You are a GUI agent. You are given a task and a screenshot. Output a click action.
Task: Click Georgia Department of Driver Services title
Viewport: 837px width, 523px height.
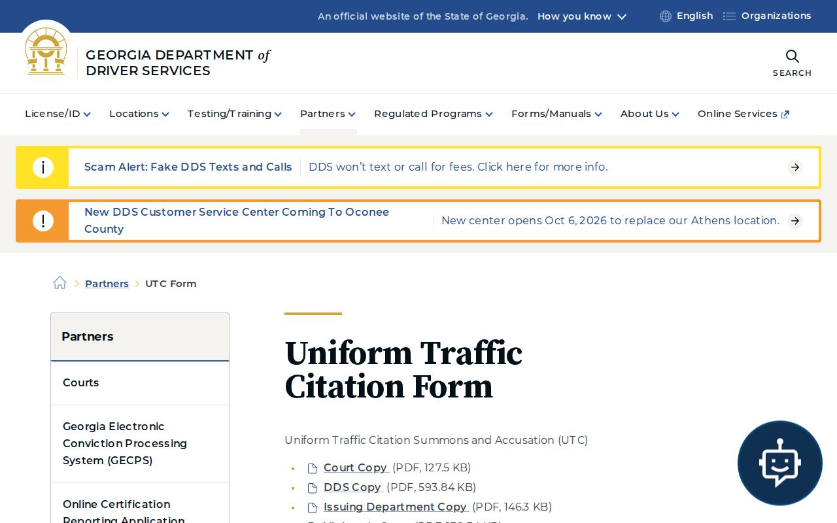click(x=178, y=63)
